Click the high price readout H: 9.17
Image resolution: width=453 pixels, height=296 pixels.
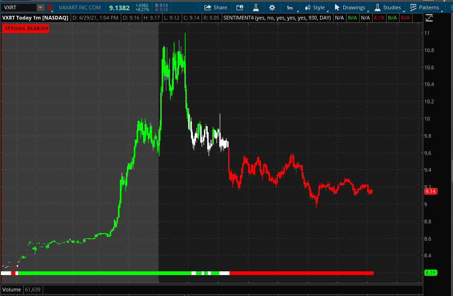[151, 18]
